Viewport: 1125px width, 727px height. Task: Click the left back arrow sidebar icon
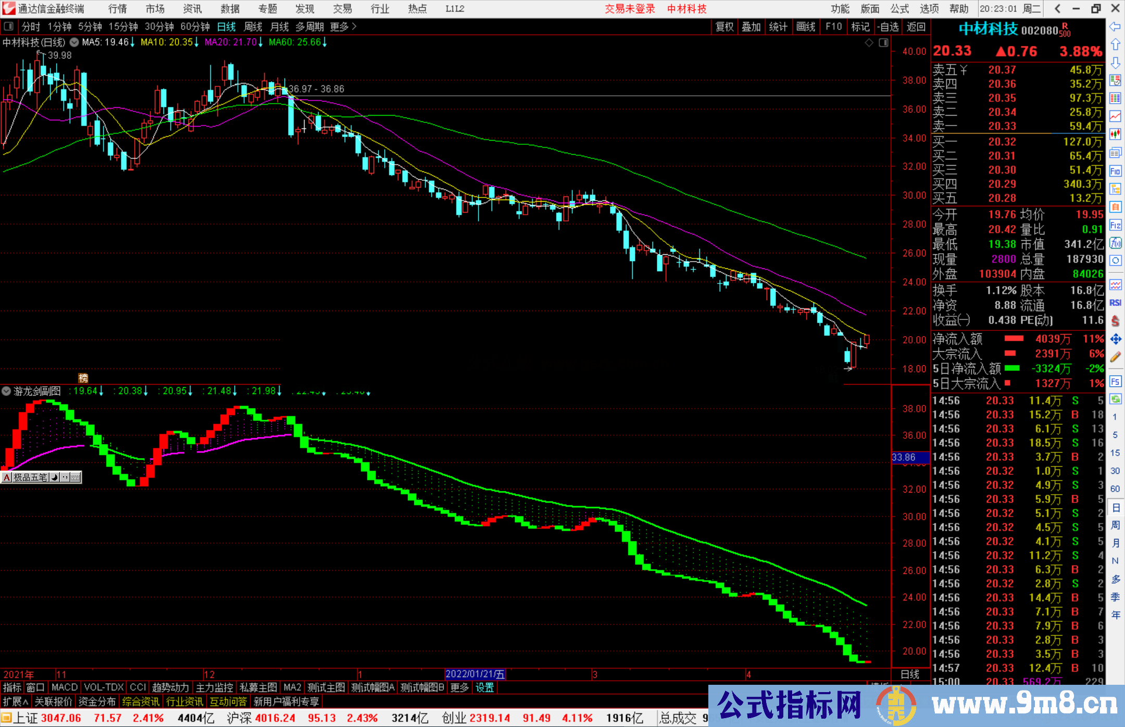click(1115, 27)
